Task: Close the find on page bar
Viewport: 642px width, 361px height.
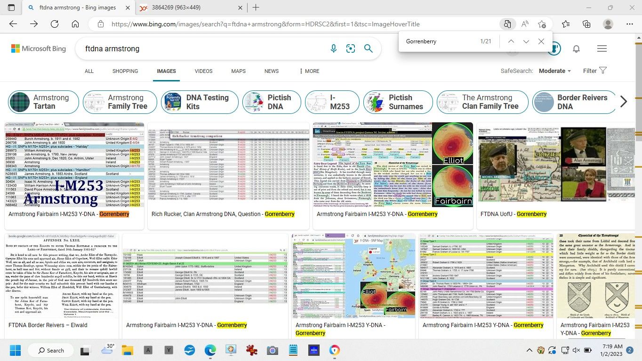Action: (541, 41)
